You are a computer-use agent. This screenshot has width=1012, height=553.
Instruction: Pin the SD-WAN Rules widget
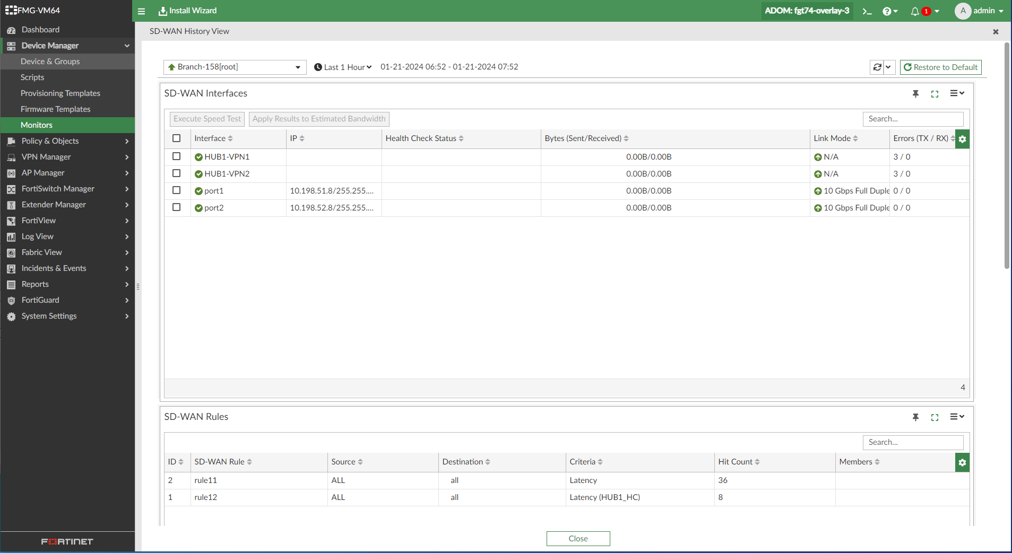pyautogui.click(x=915, y=417)
